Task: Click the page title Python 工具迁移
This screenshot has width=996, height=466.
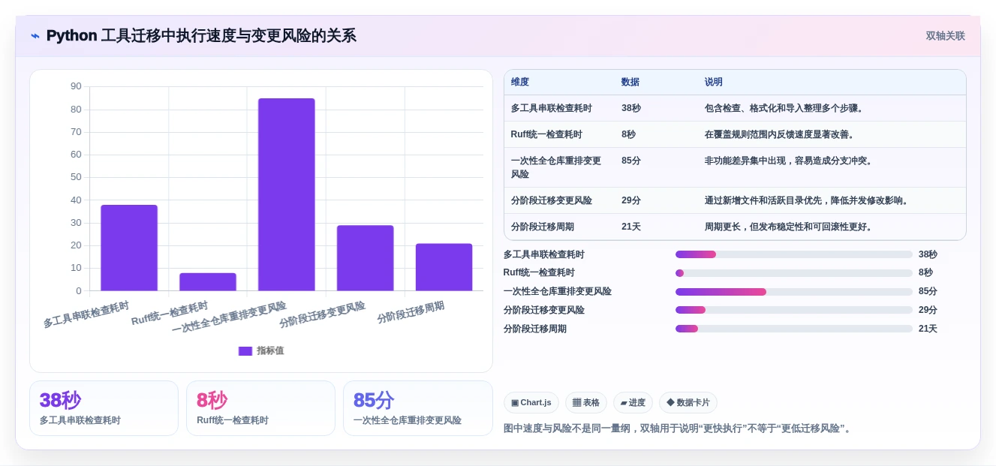Action: pyautogui.click(x=201, y=35)
